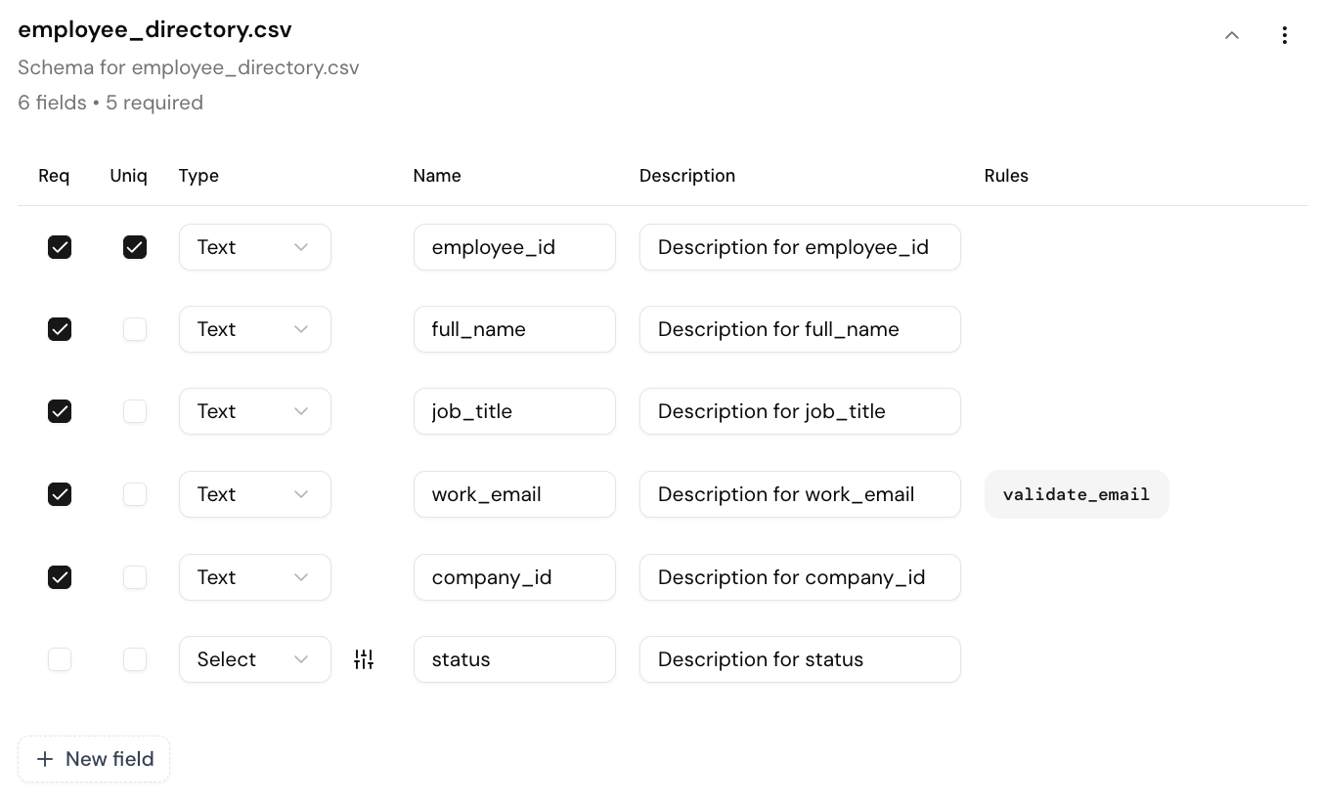Edit the work_email name field
Image resolution: width=1319 pixels, height=800 pixels.
click(x=514, y=494)
